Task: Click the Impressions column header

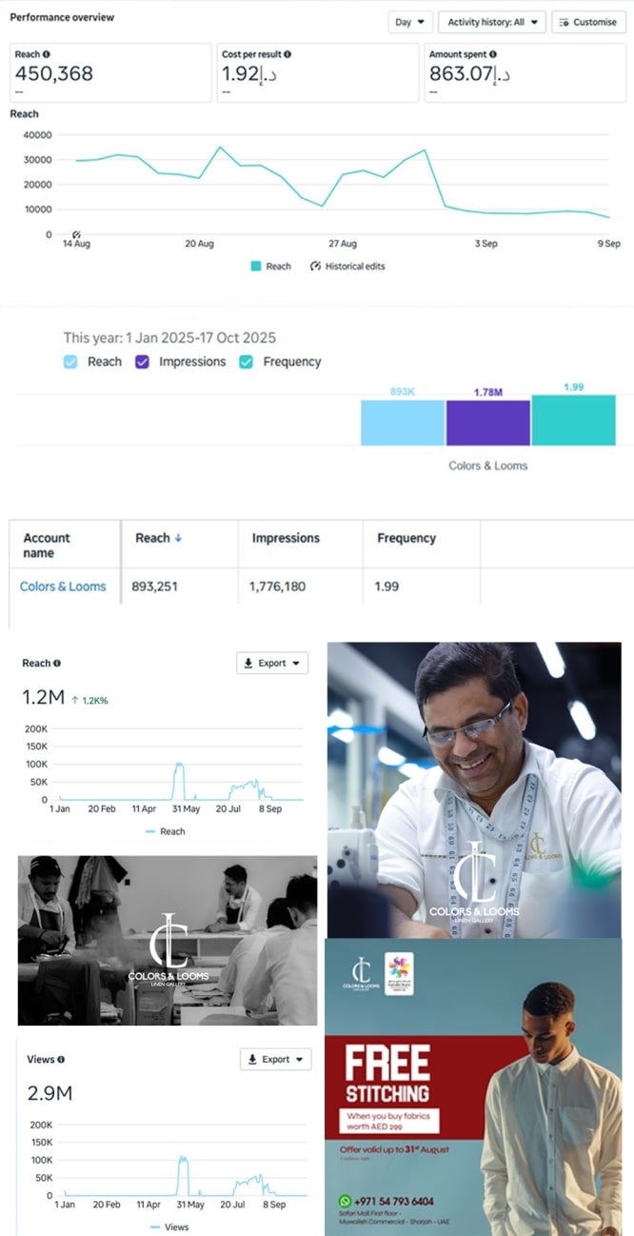Action: 286,539
